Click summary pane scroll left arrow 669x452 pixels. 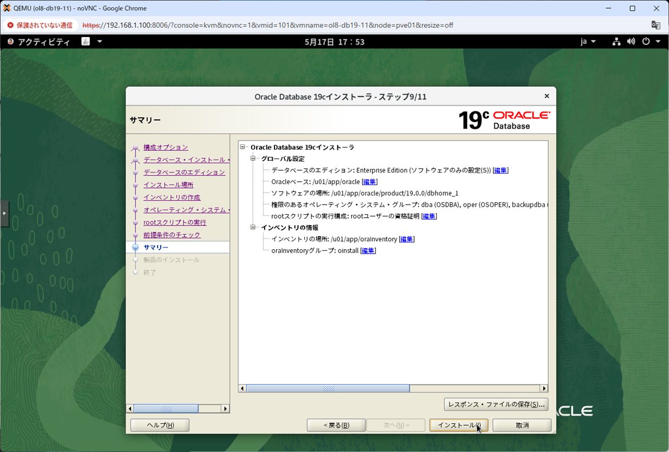pyautogui.click(x=242, y=389)
